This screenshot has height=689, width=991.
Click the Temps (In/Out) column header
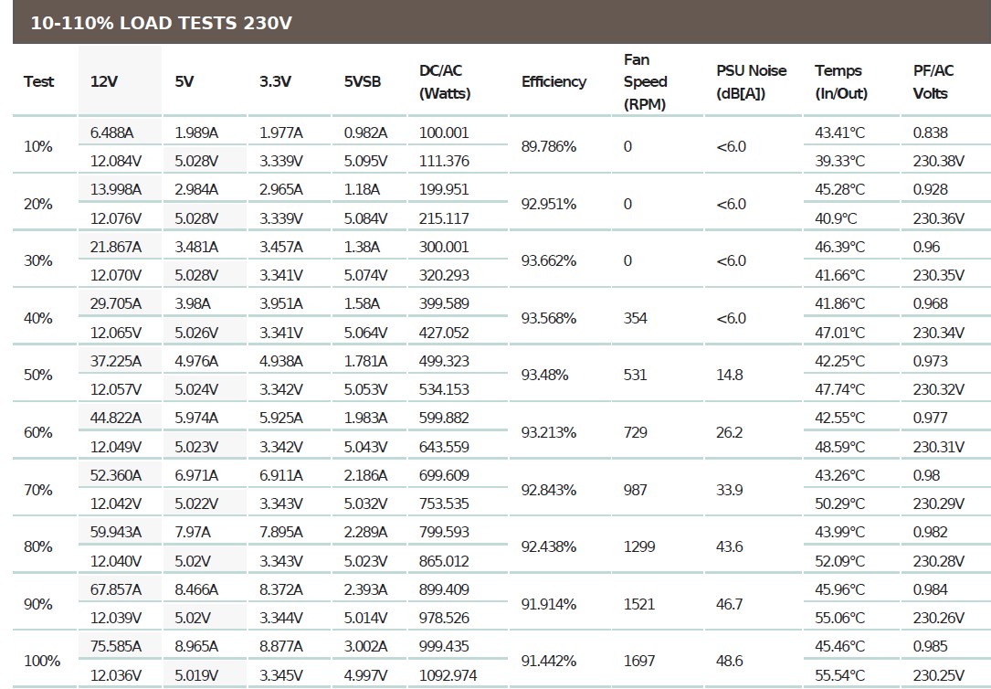pos(841,81)
